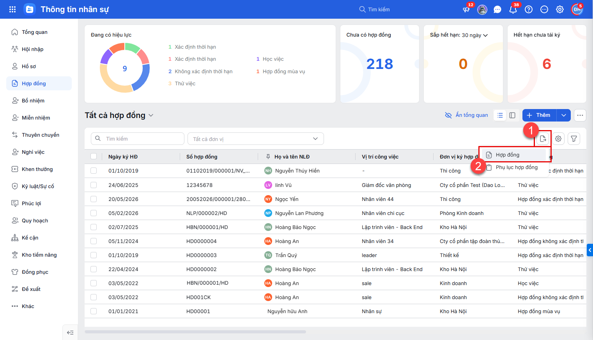Open the chat message bubble icon
The width and height of the screenshot is (593, 340).
[x=497, y=9]
